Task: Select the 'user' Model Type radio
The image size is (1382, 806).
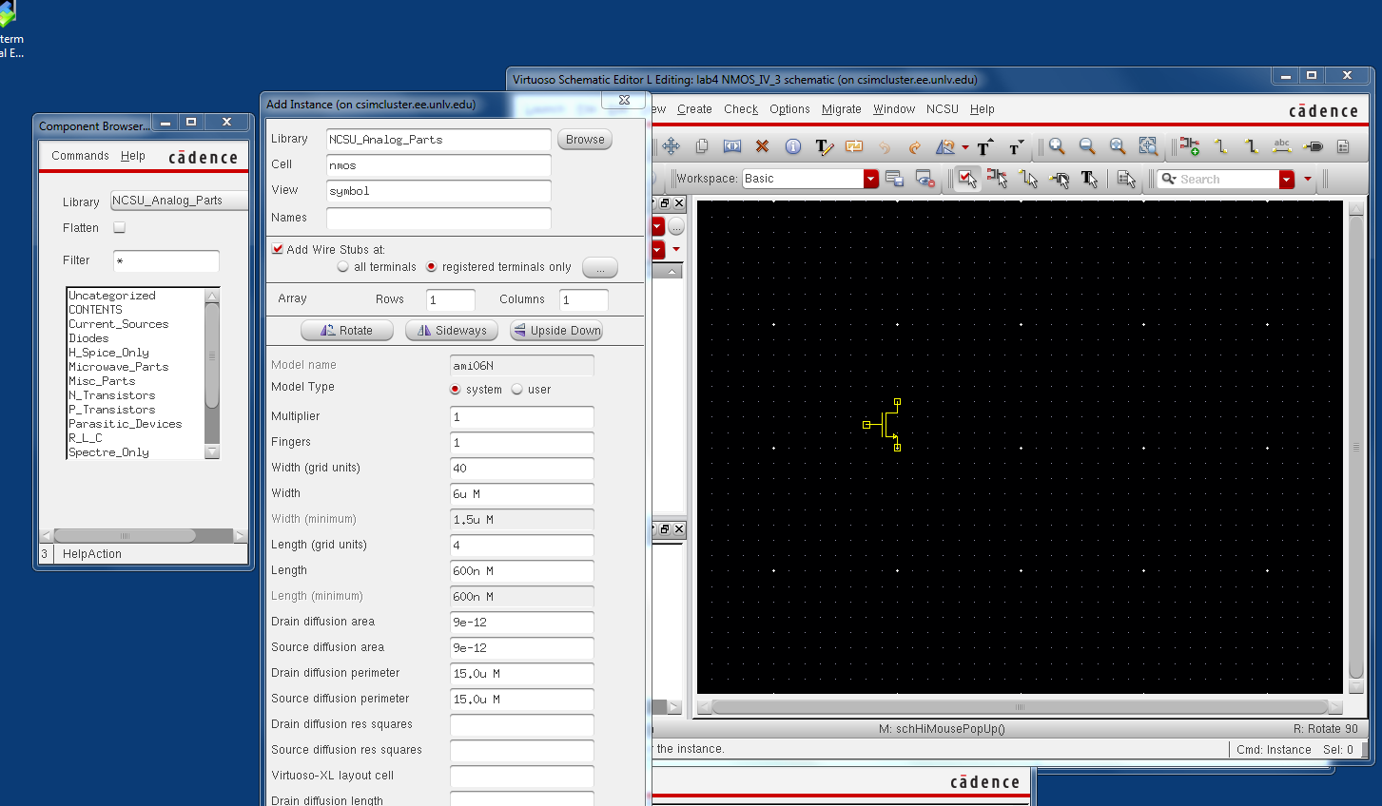Action: pos(517,389)
